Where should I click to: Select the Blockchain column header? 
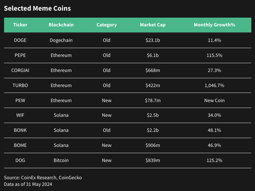61,25
